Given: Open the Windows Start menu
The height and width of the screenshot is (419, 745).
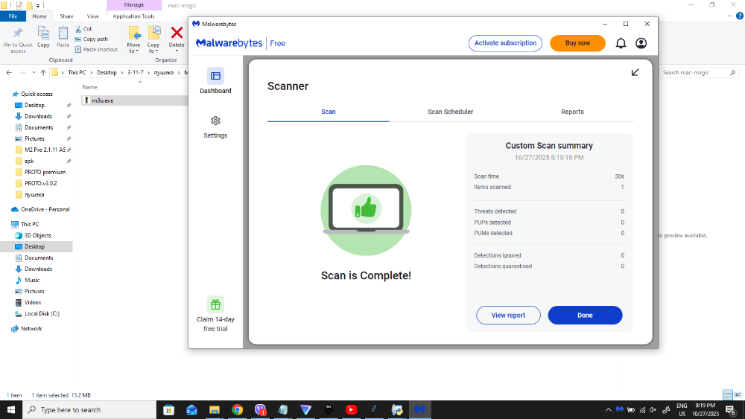Looking at the screenshot, I should (x=11, y=409).
